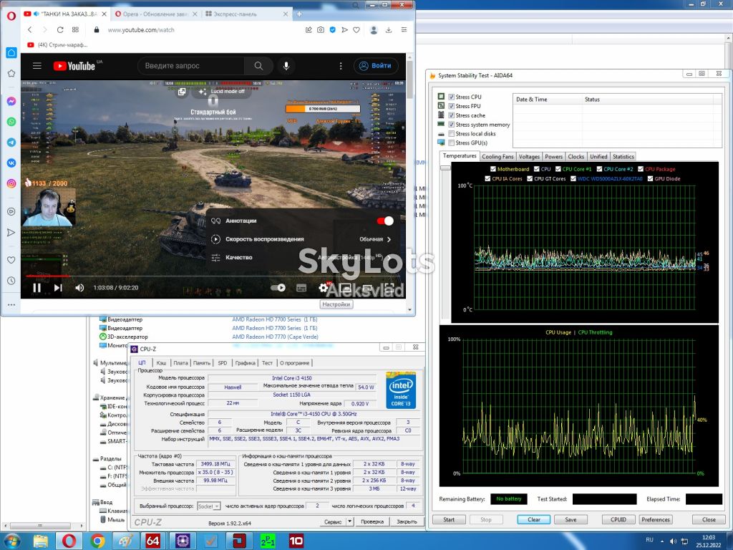The image size is (733, 550).
Task: Click Start button in System Stability Test
Action: (x=449, y=520)
